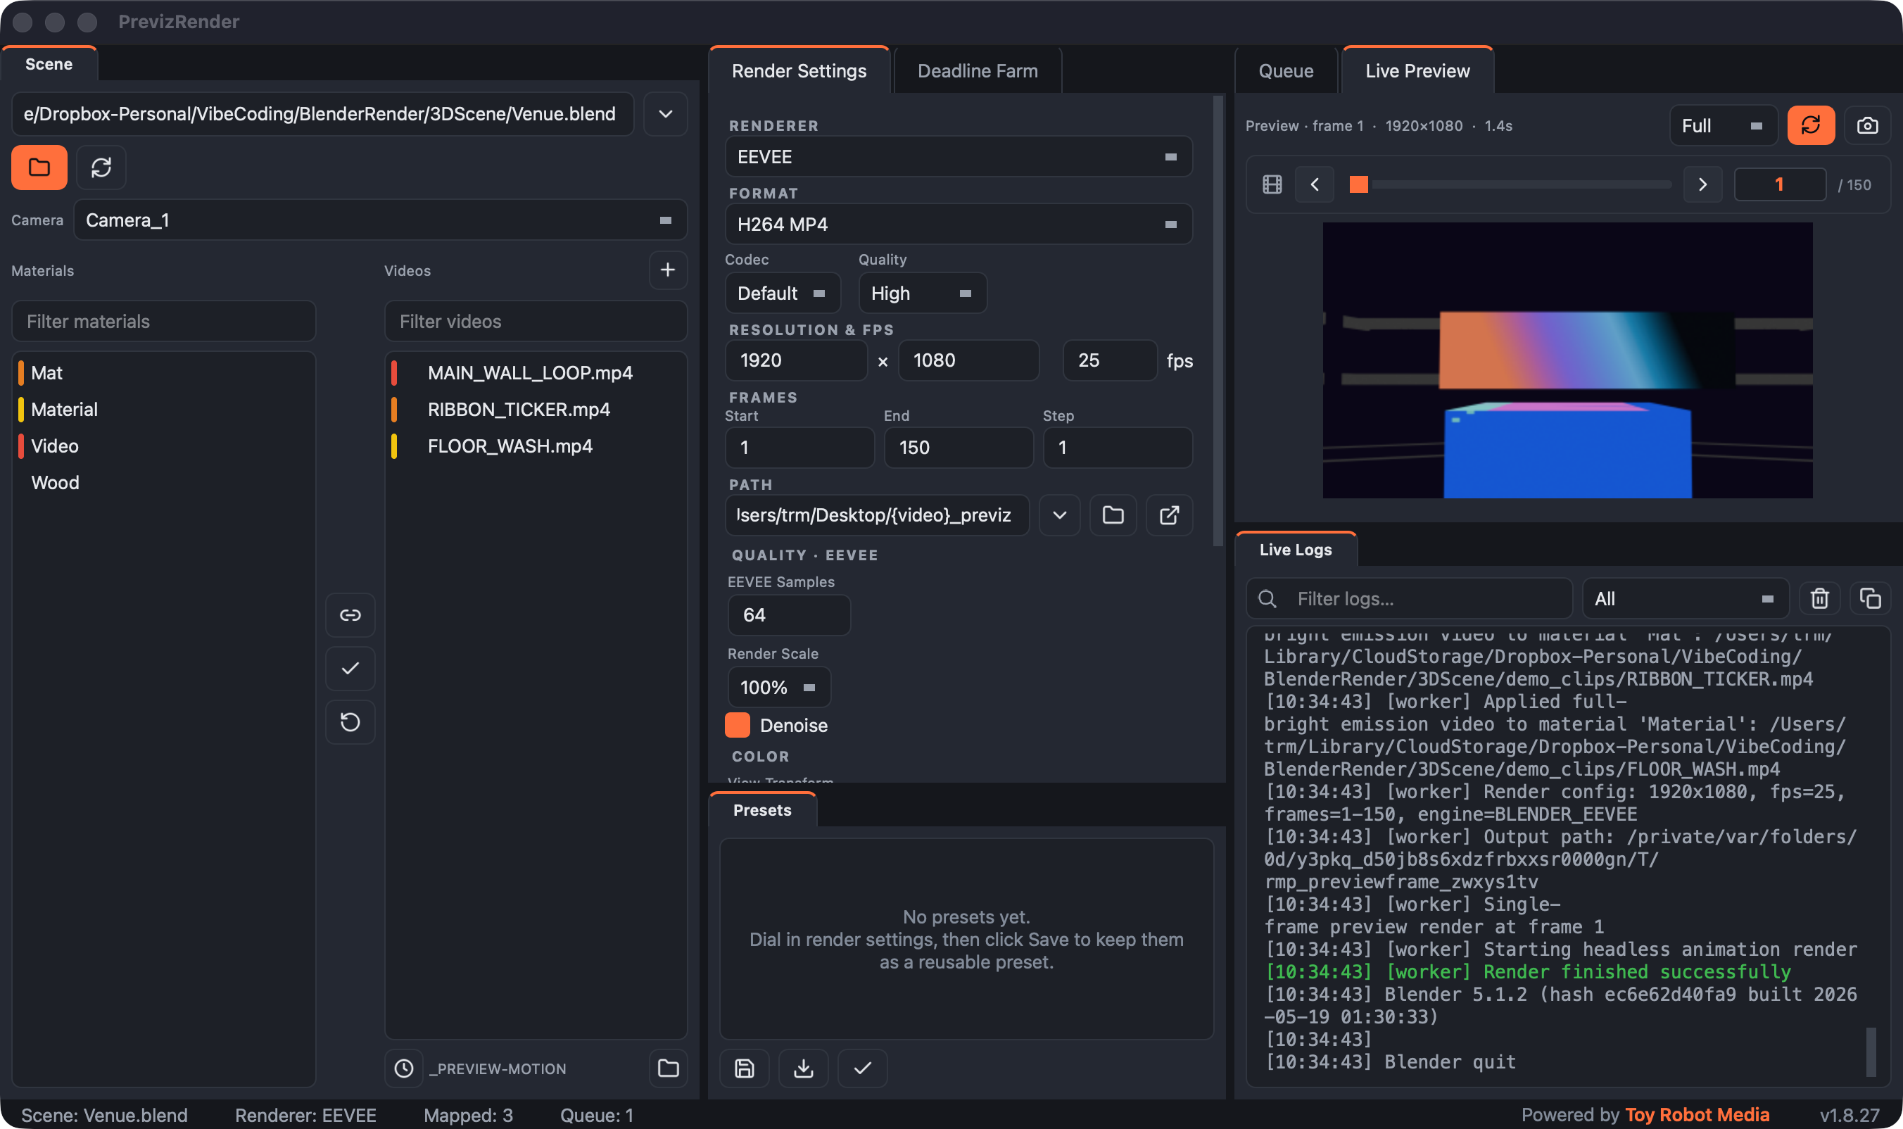
Task: Click the output path text field
Action: click(x=877, y=515)
